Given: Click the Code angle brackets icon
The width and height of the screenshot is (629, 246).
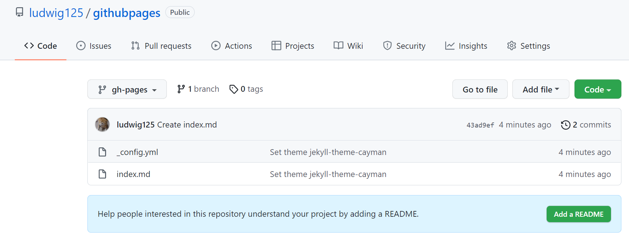Looking at the screenshot, I should point(29,46).
